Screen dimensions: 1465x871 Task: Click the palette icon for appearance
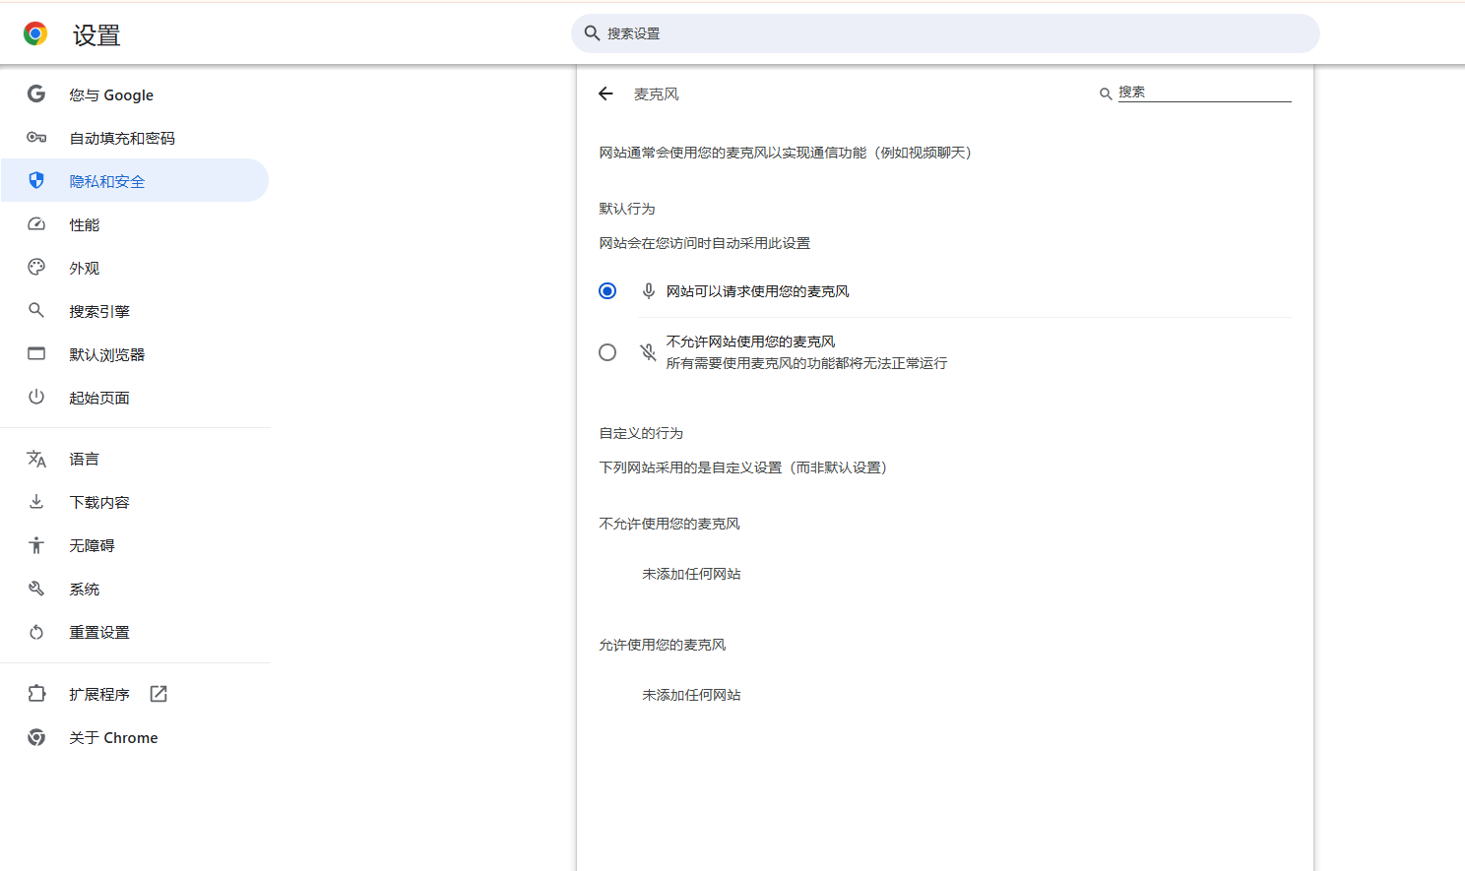[x=36, y=268]
